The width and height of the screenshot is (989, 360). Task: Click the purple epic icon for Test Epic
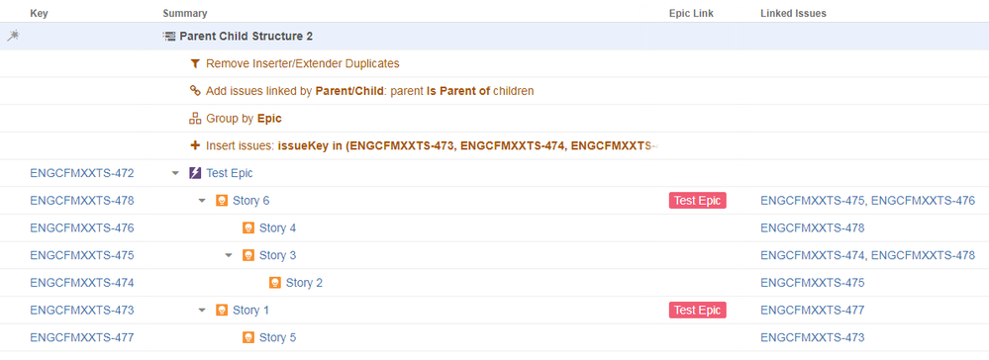[195, 173]
